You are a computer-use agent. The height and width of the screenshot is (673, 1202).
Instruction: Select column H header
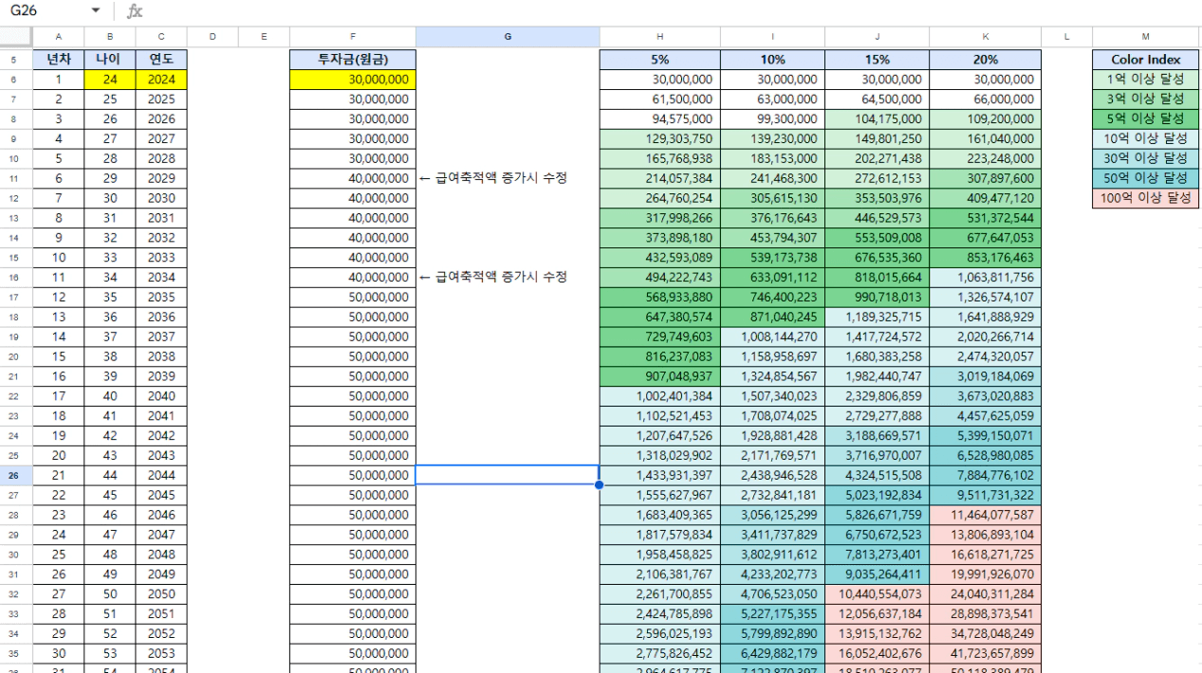click(660, 37)
